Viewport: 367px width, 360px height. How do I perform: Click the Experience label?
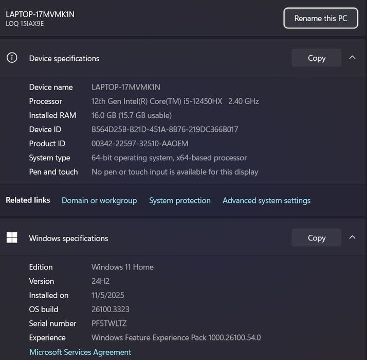point(47,338)
